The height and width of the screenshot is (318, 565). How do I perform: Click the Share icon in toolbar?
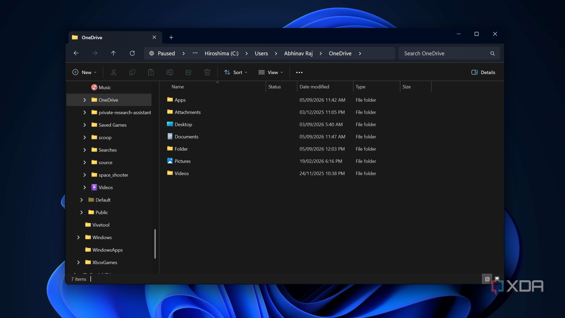pos(188,72)
